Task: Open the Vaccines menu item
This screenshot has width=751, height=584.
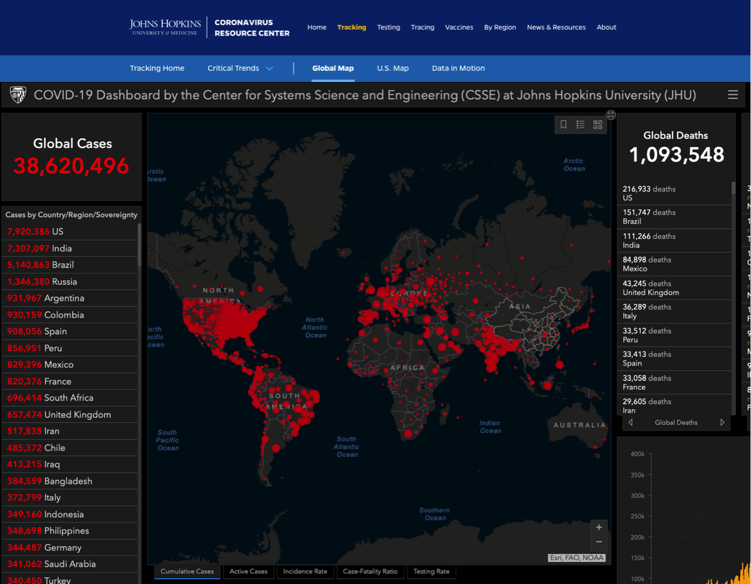Action: pos(459,28)
